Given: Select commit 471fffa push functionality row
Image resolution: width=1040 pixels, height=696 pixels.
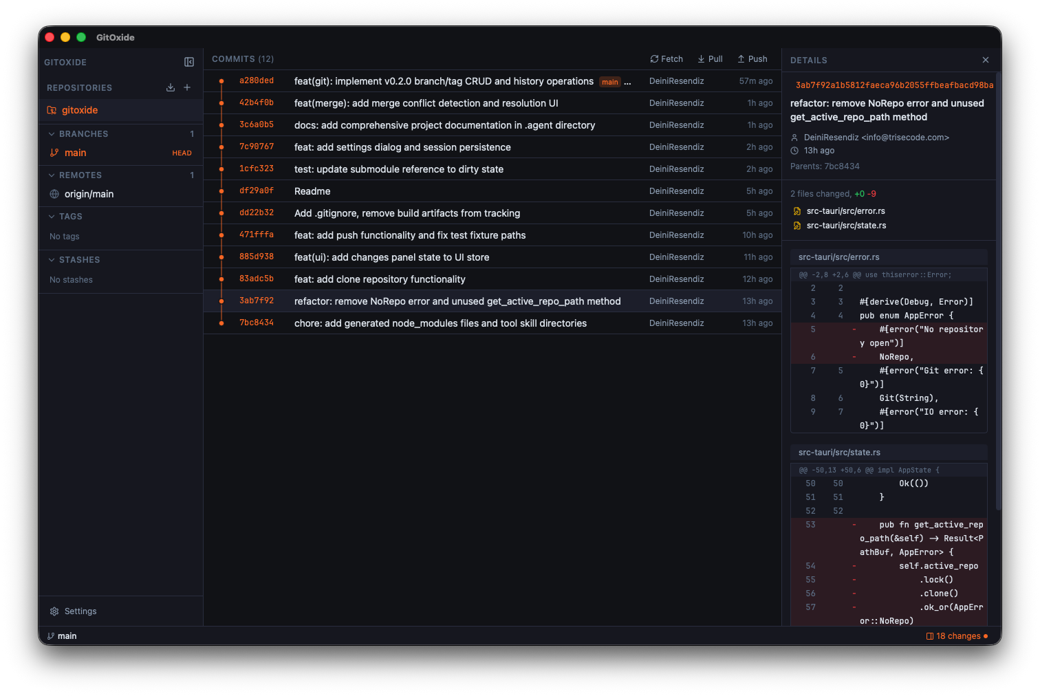Looking at the screenshot, I should pyautogui.click(x=492, y=235).
